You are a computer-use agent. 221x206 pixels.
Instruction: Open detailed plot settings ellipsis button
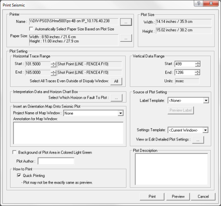(198, 140)
